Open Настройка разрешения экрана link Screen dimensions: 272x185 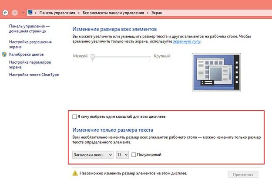coord(30,45)
